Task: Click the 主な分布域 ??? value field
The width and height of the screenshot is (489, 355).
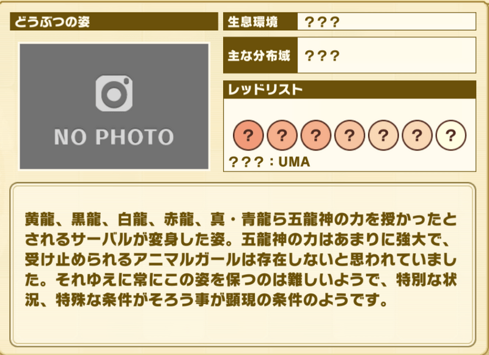Action: pyautogui.click(x=387, y=55)
